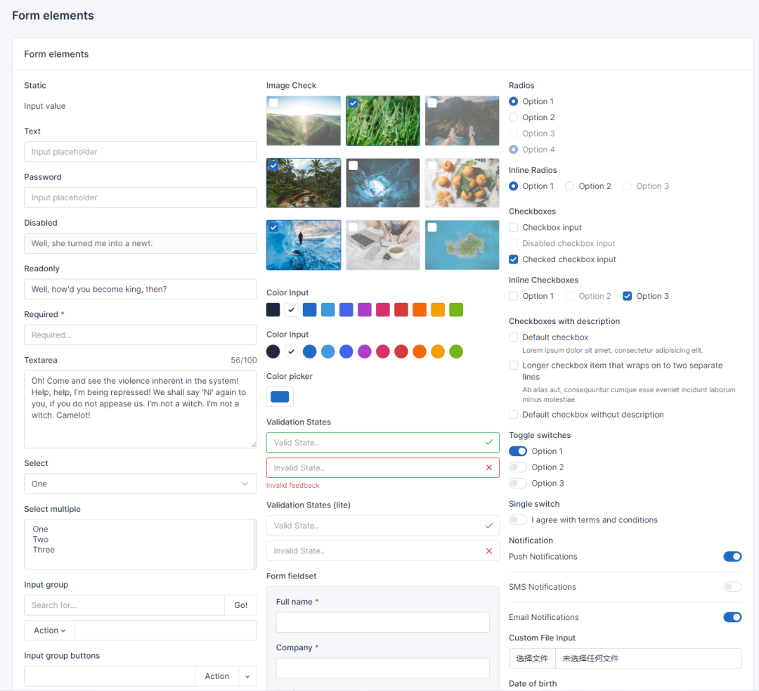Select the island in ocean image
The height and width of the screenshot is (691, 759).
tap(462, 245)
